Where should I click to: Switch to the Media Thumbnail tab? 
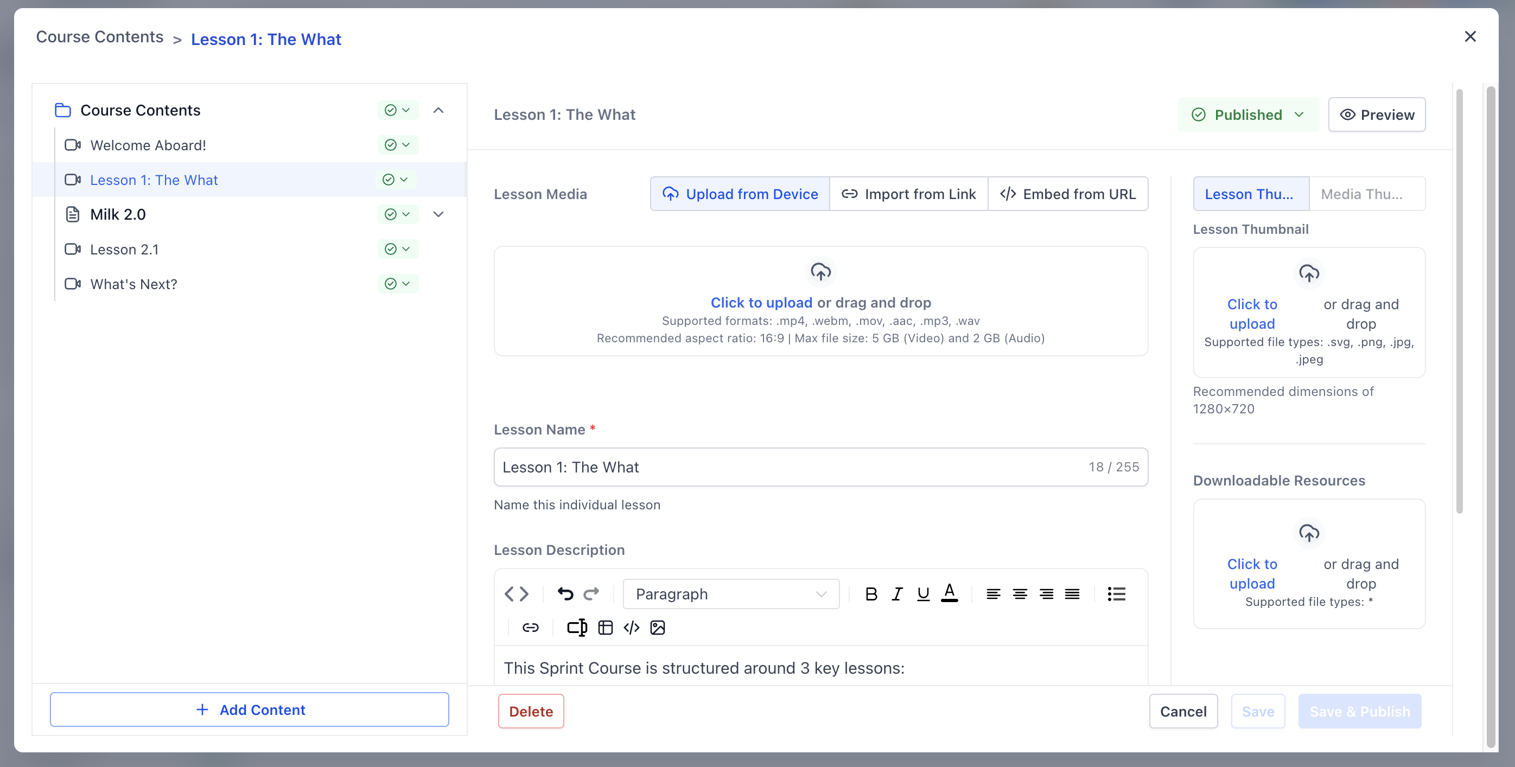click(1367, 194)
